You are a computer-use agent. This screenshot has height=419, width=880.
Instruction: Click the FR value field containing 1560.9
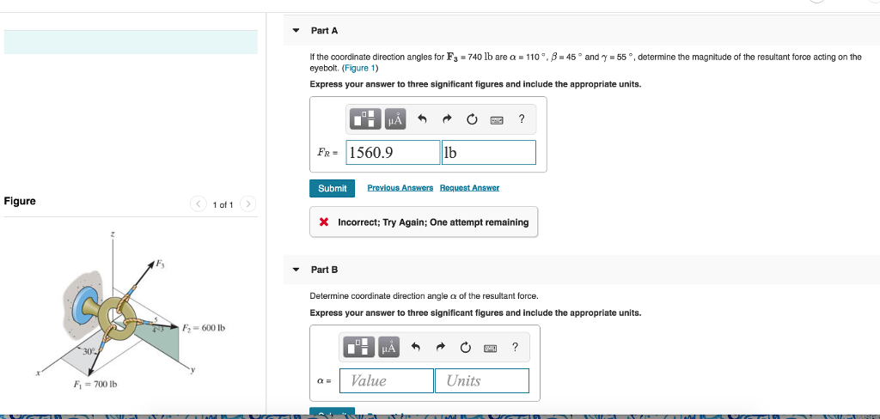[393, 153]
